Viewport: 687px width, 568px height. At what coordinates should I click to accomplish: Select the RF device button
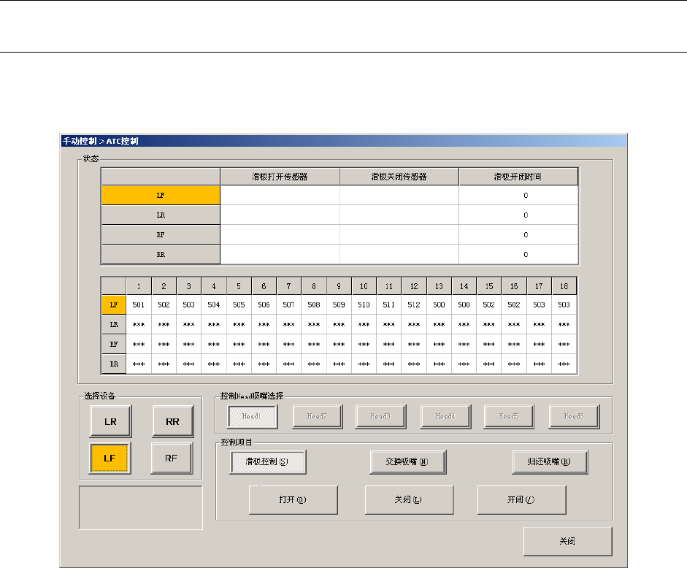tap(172, 458)
